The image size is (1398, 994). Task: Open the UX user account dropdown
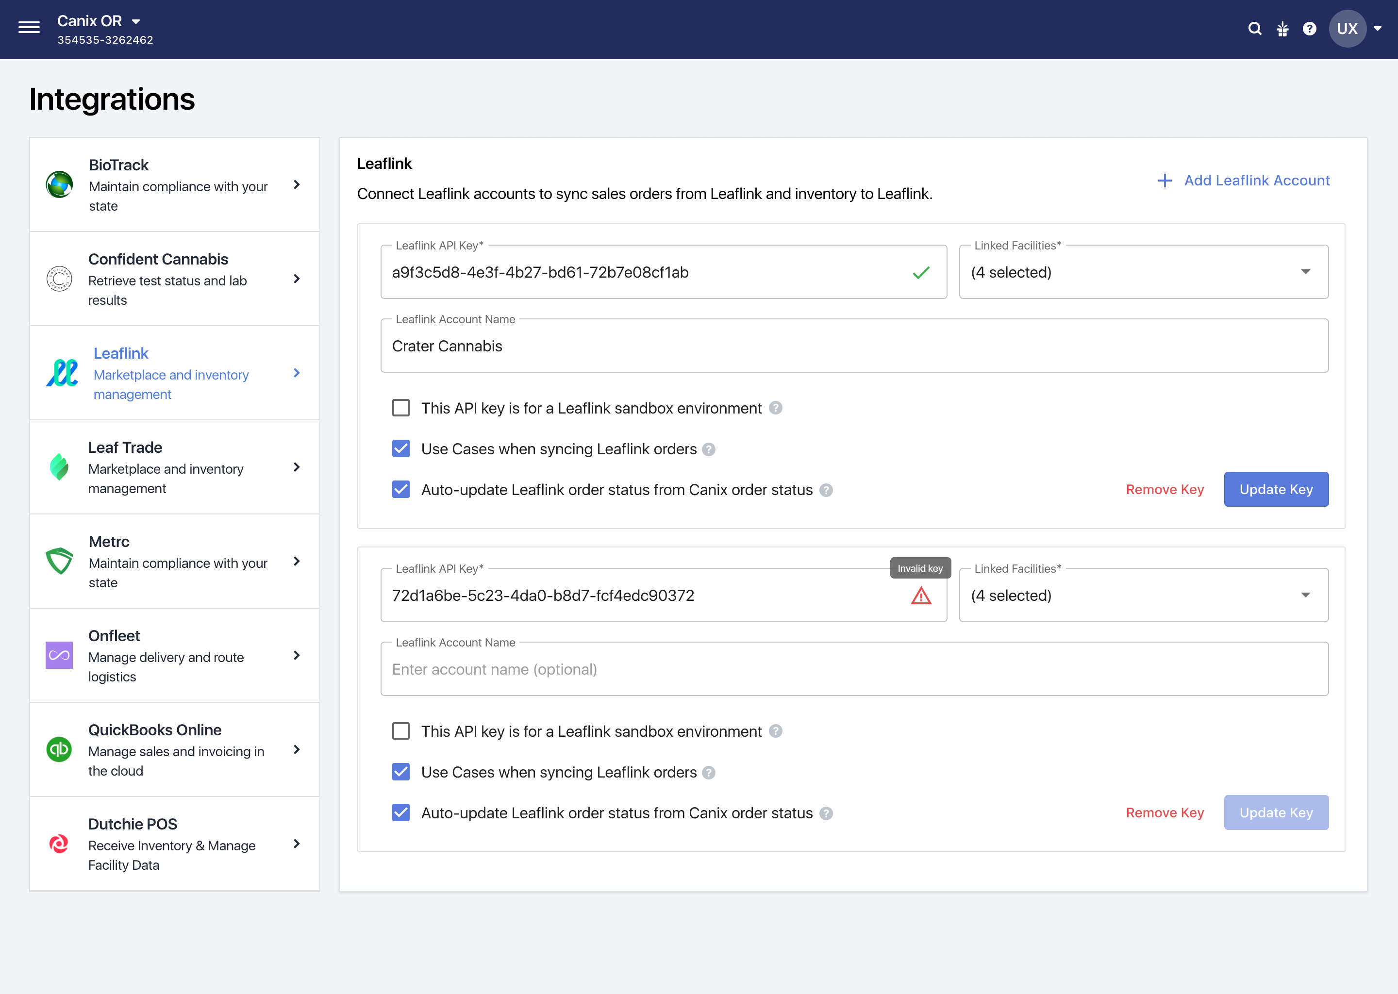click(1347, 28)
